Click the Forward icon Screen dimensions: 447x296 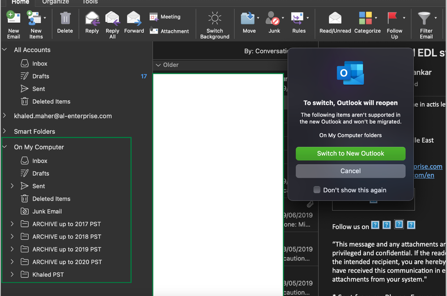pyautogui.click(x=134, y=18)
